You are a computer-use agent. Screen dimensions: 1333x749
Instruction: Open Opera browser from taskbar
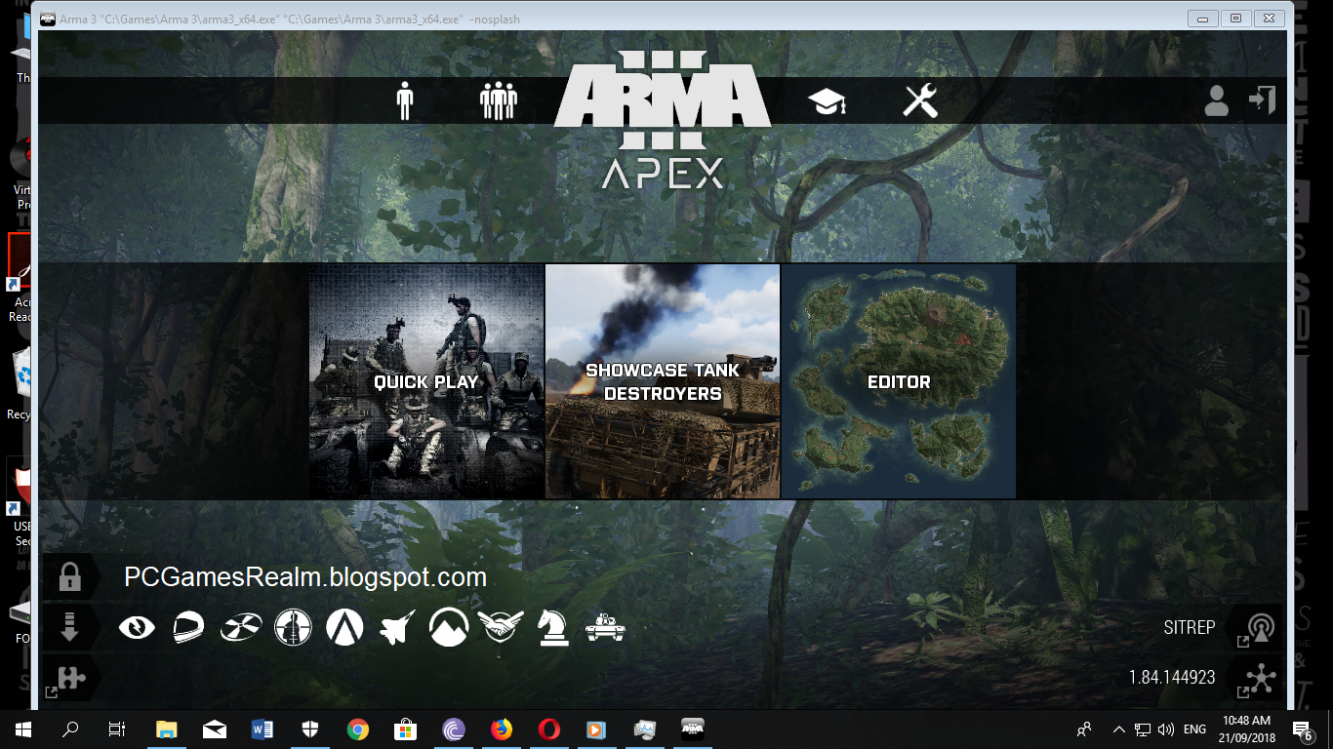coord(549,729)
